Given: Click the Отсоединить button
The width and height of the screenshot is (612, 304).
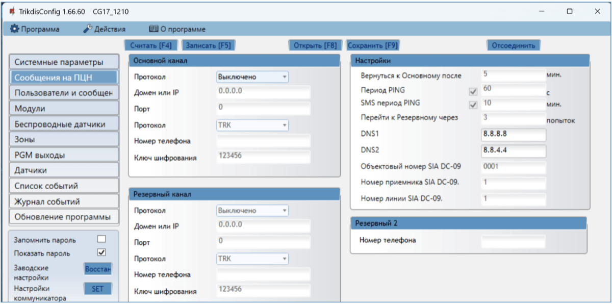Looking at the screenshot, I should click(513, 45).
